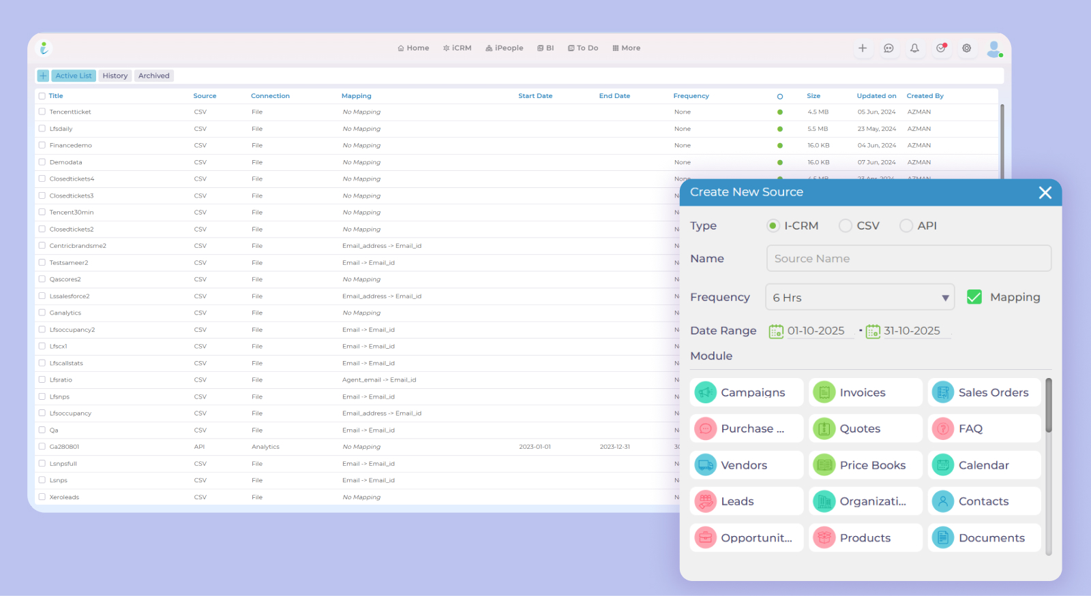Viewport: 1091px width, 596px height.
Task: Click the Source Name input field
Action: [x=908, y=259]
